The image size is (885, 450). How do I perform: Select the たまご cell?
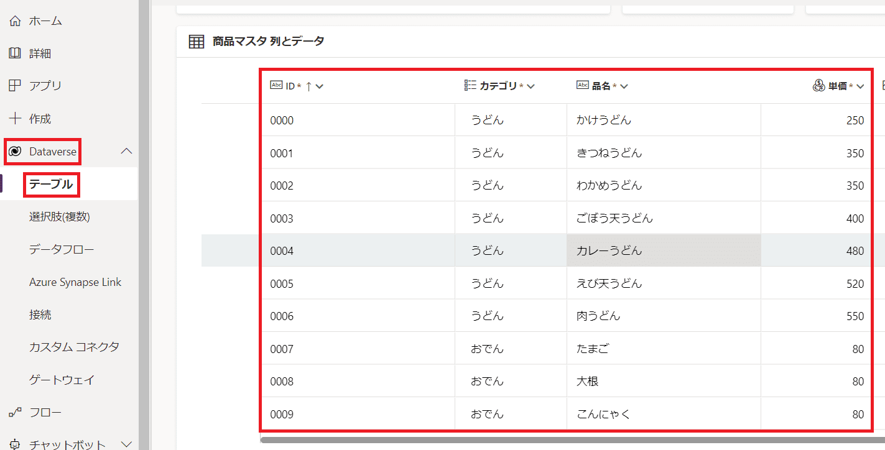tap(664, 349)
